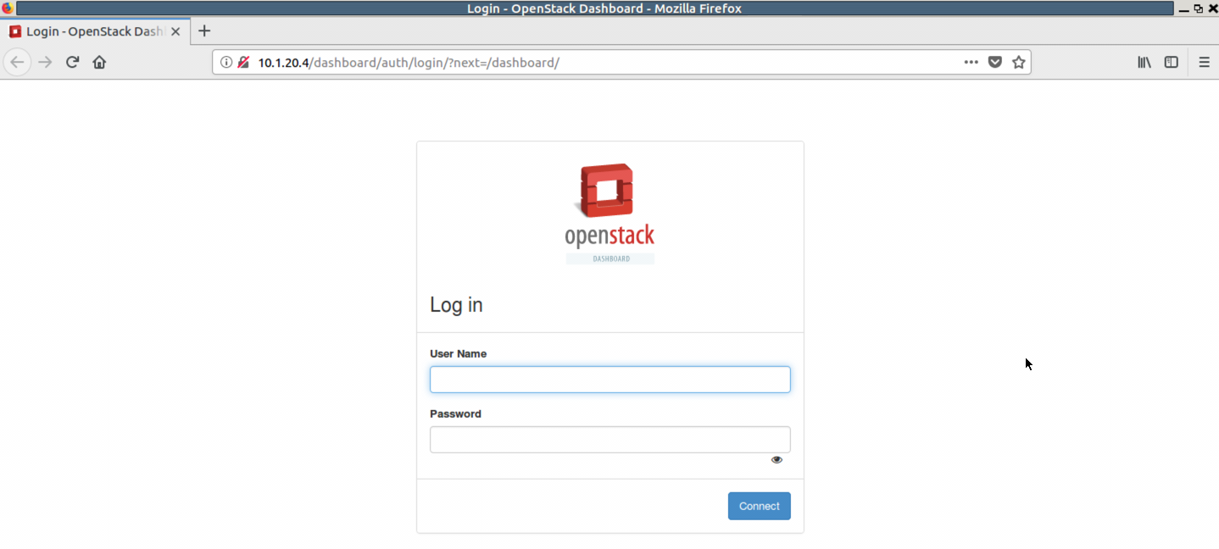Open a new tab with plus button
The width and height of the screenshot is (1219, 549).
pos(204,31)
